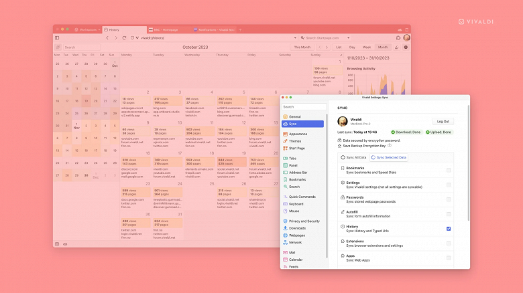This screenshot has width=523, height=293.
Task: Open Quick Commands settings category
Action: pyautogui.click(x=303, y=197)
